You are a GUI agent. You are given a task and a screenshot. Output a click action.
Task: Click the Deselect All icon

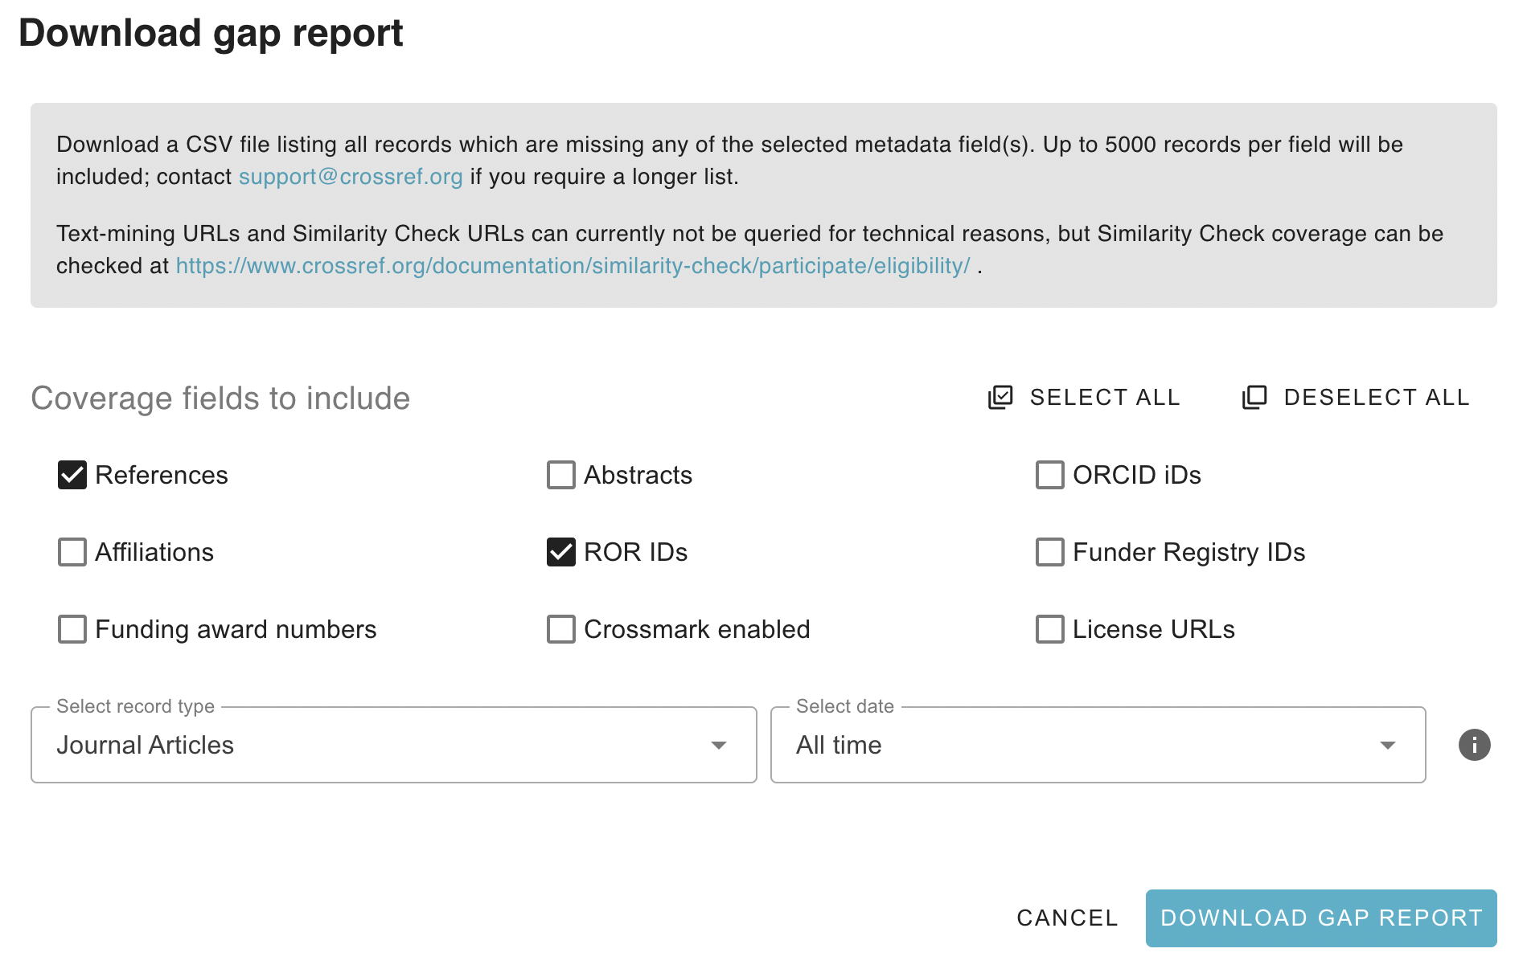(x=1254, y=397)
